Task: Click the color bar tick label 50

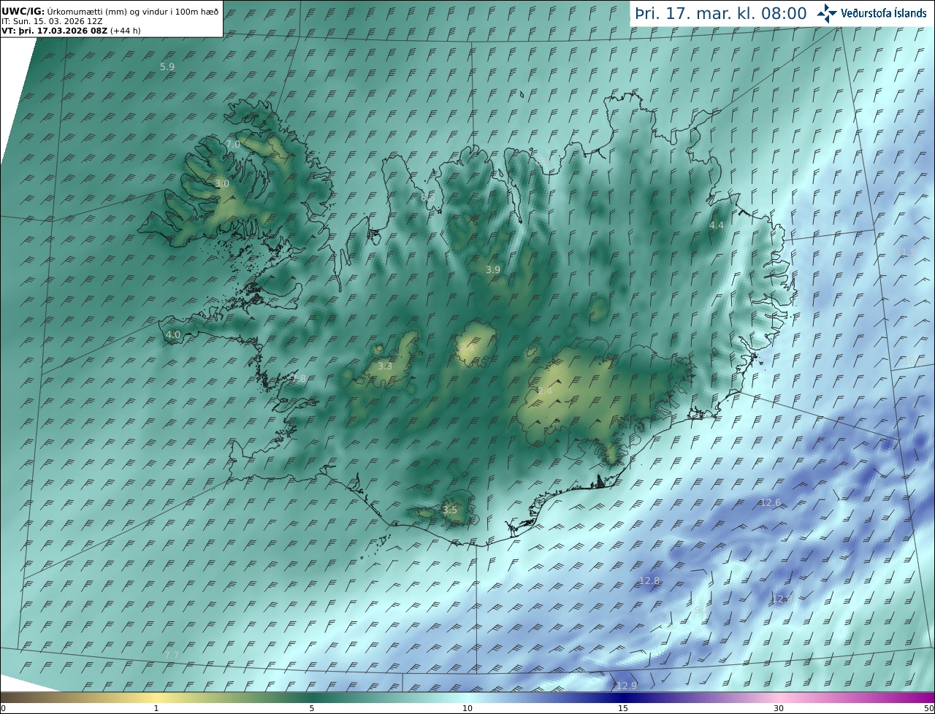Action: tap(928, 708)
